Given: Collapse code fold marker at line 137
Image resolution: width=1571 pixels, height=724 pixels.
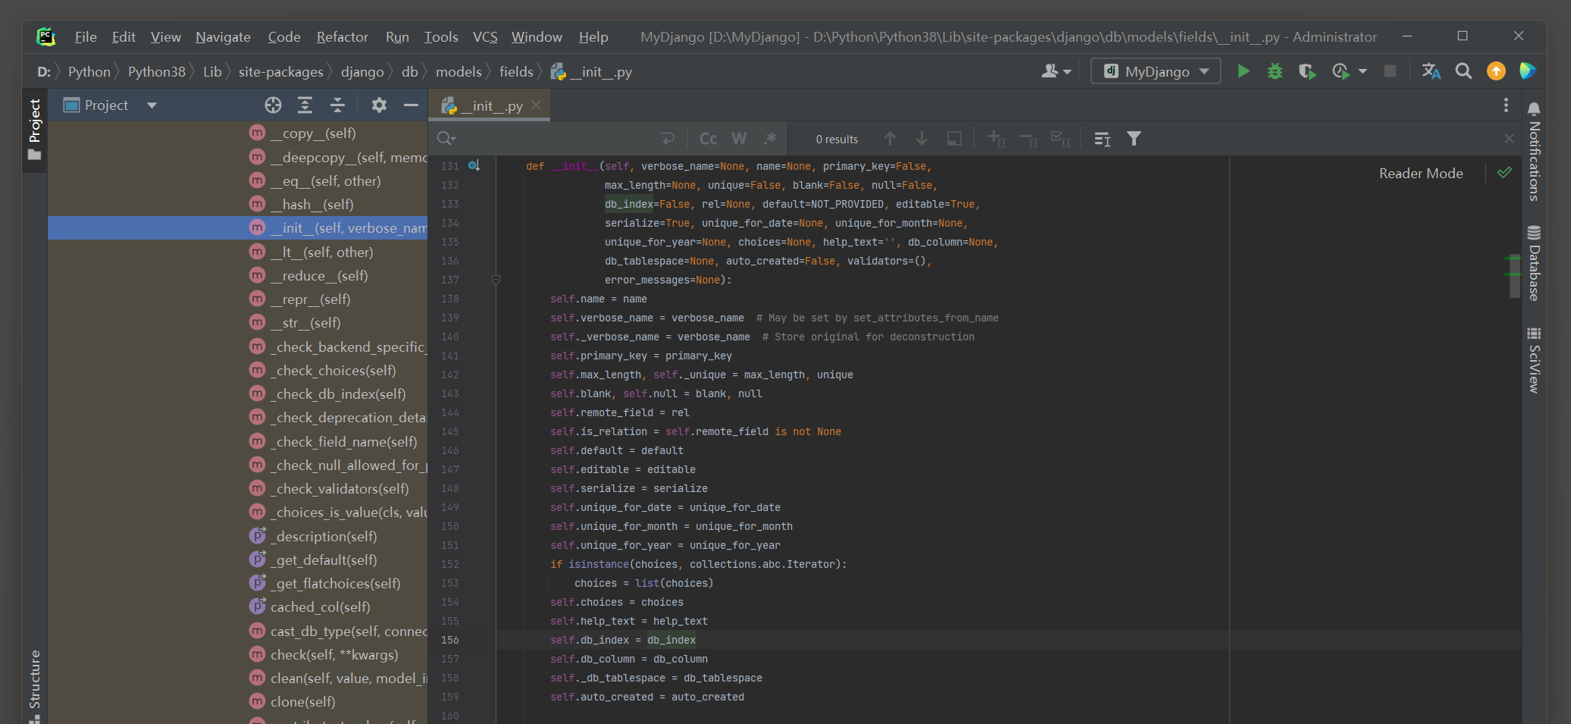Looking at the screenshot, I should click(x=496, y=280).
